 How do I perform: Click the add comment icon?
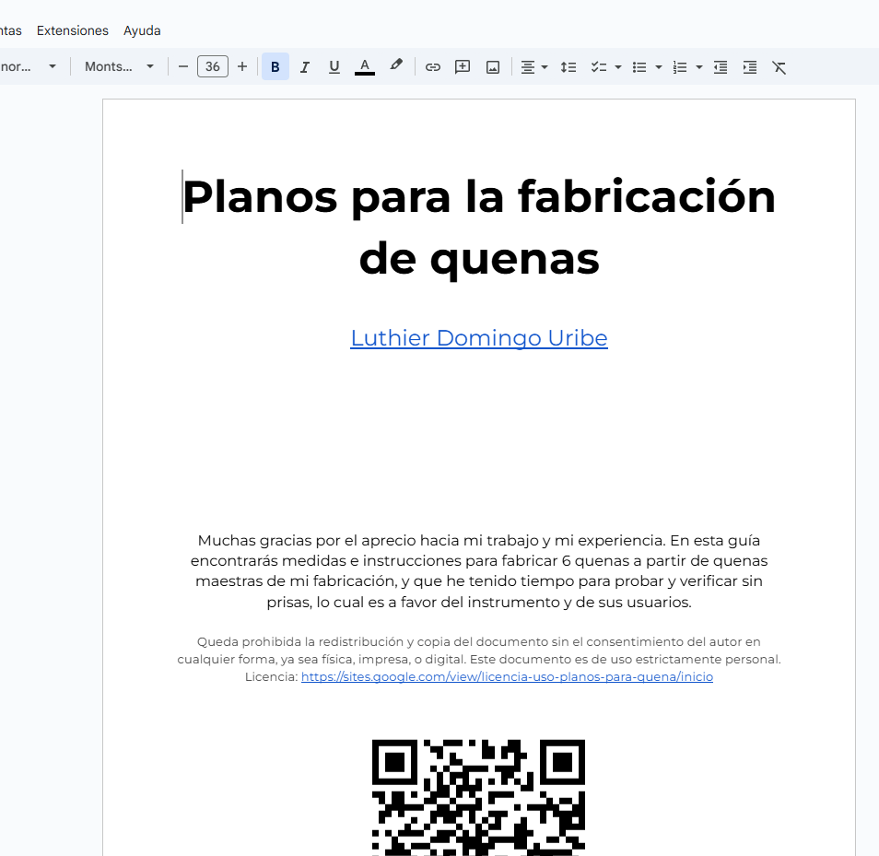[x=463, y=67]
